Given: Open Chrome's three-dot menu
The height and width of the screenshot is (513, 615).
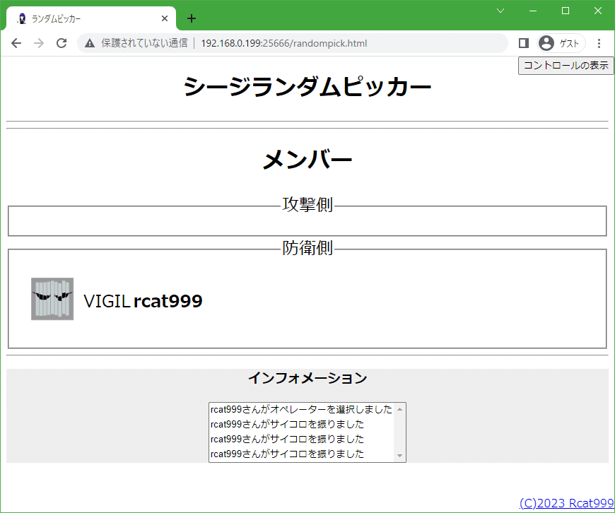Looking at the screenshot, I should (599, 43).
